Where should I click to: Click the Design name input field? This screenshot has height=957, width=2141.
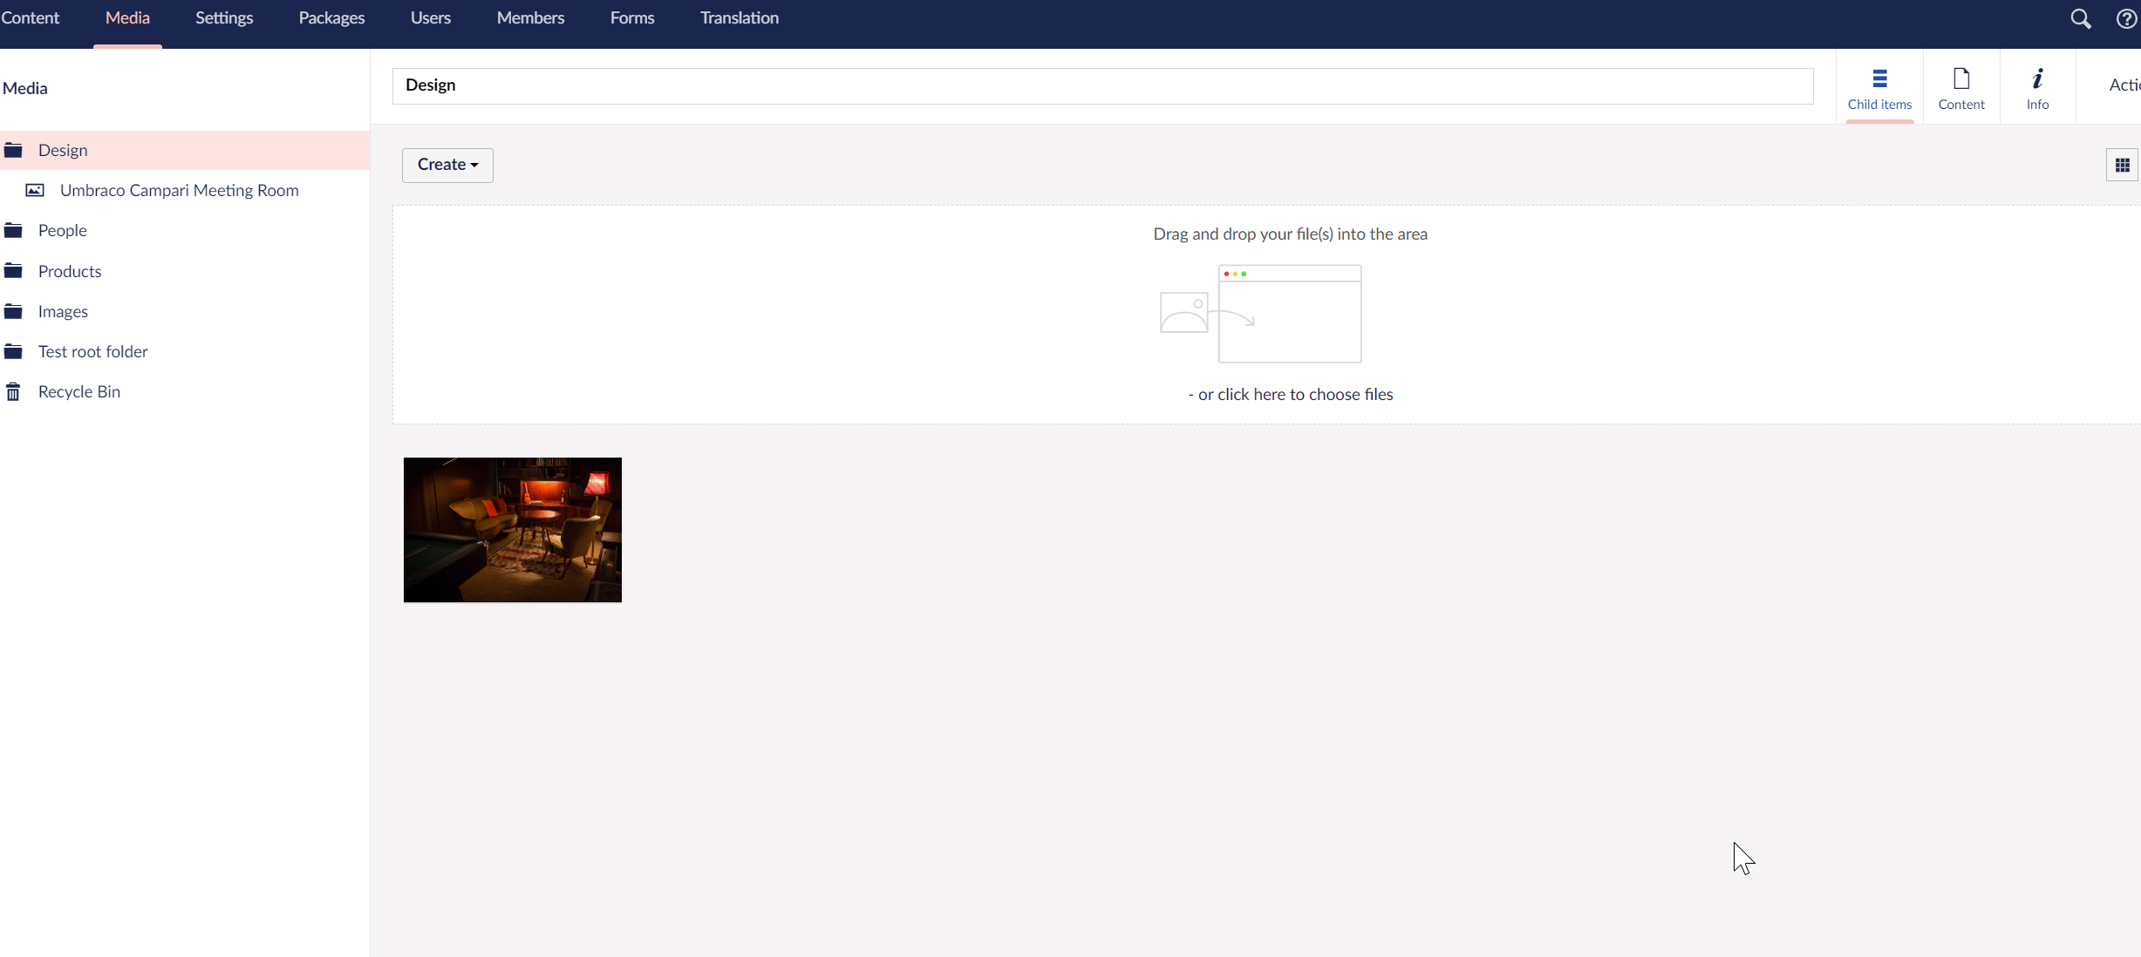(1102, 85)
